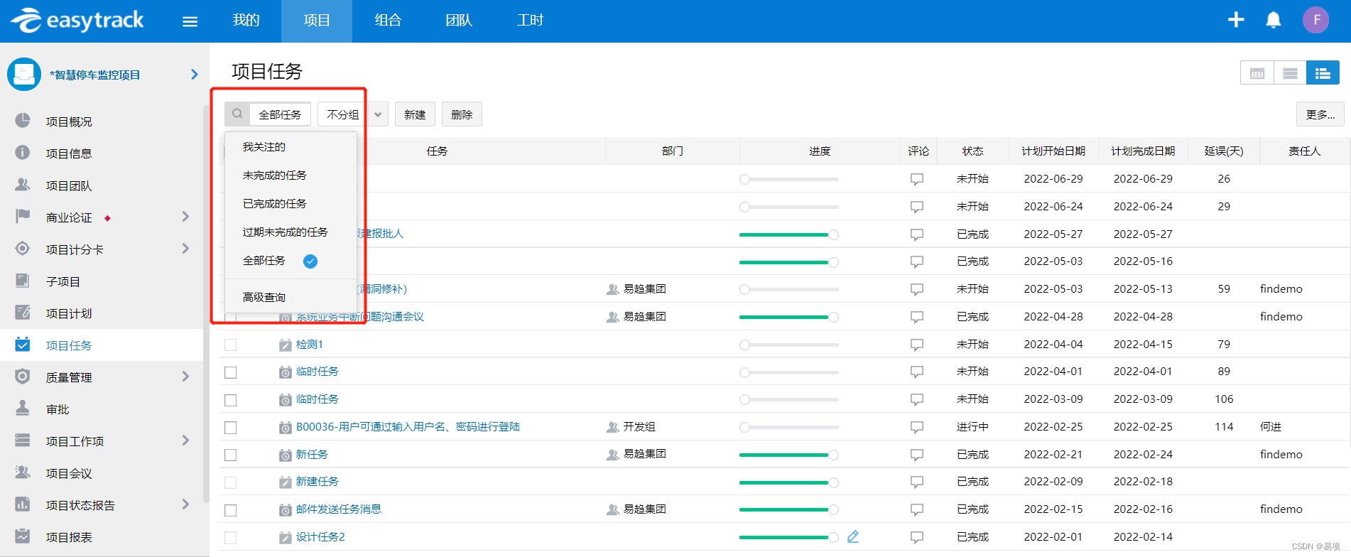The width and height of the screenshot is (1351, 557).
Task: Select the detailed list view icon
Action: click(x=1323, y=73)
